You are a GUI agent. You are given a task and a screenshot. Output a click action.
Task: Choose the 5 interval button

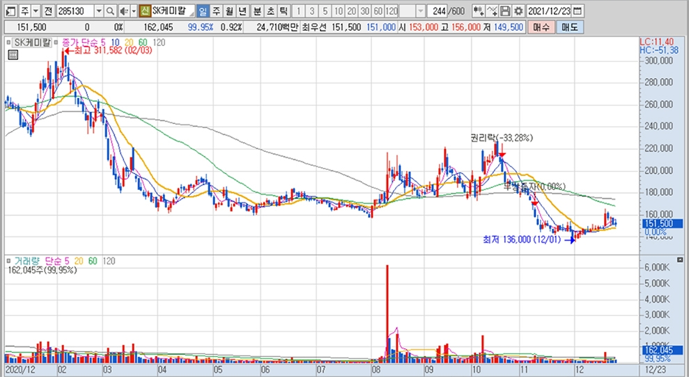(325, 11)
